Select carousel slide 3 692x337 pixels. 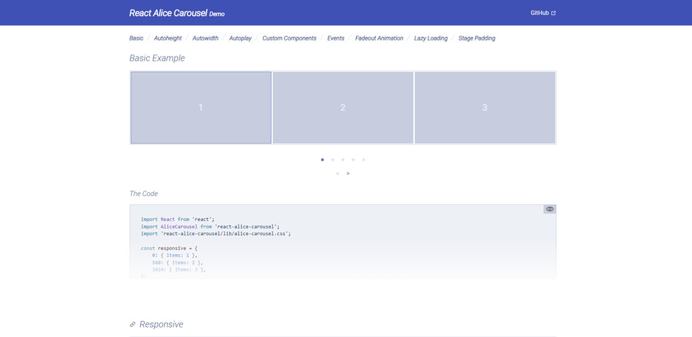(485, 107)
